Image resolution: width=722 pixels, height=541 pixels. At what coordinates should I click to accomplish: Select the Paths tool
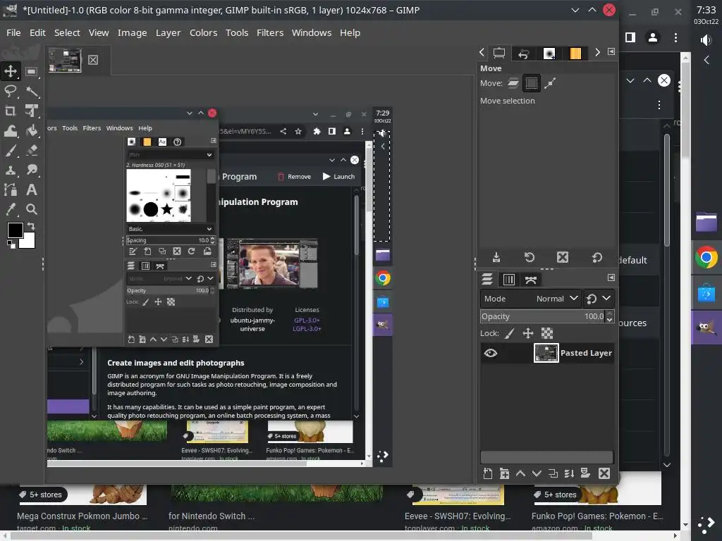click(10, 190)
